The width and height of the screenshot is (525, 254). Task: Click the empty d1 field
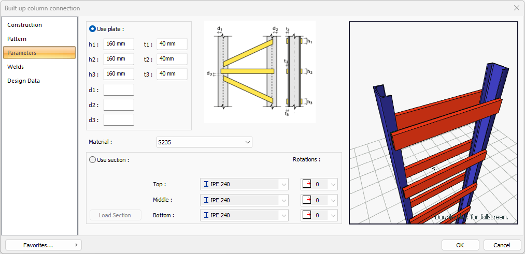[x=119, y=89]
